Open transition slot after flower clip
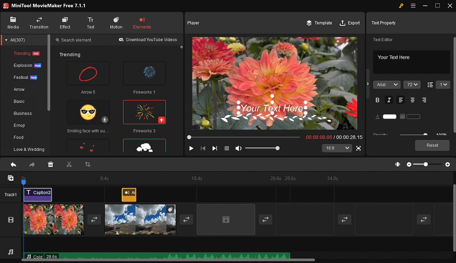The image size is (456, 263). 94,219
